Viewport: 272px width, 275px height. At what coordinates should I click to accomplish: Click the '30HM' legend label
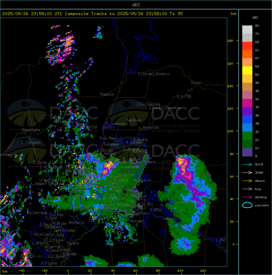point(259,173)
